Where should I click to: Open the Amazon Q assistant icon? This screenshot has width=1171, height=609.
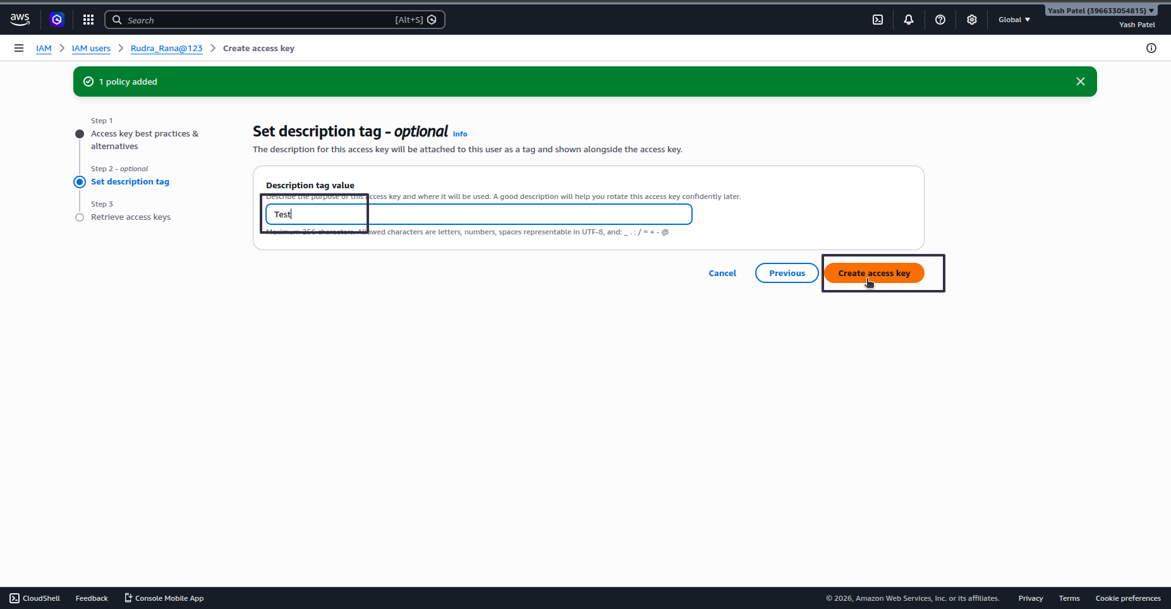pos(57,20)
